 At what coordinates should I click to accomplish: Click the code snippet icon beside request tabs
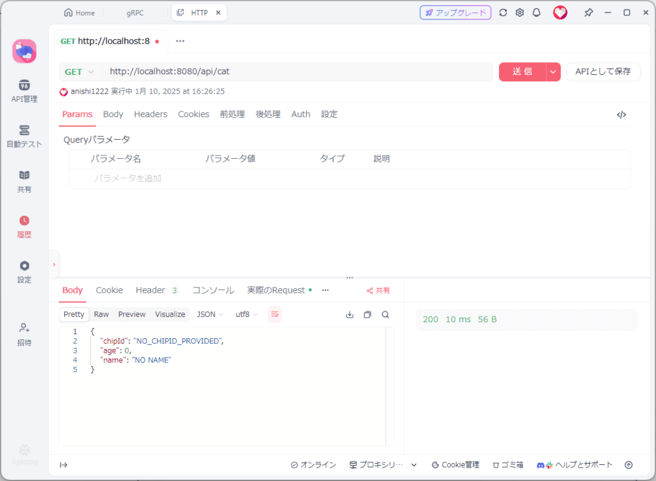tap(621, 115)
